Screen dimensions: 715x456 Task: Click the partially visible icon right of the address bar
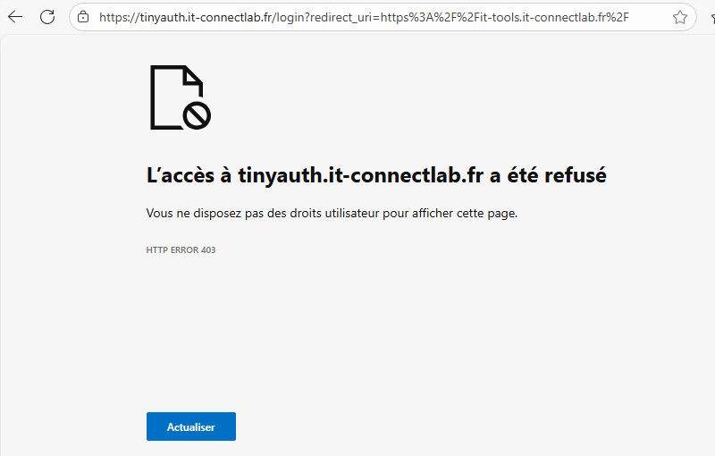pos(710,17)
